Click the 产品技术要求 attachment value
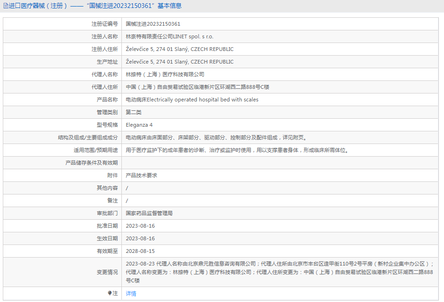444x302 pixels. click(x=141, y=175)
